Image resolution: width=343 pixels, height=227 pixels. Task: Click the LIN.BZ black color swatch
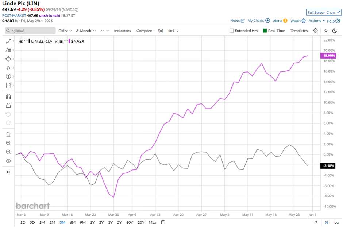pos(29,41)
